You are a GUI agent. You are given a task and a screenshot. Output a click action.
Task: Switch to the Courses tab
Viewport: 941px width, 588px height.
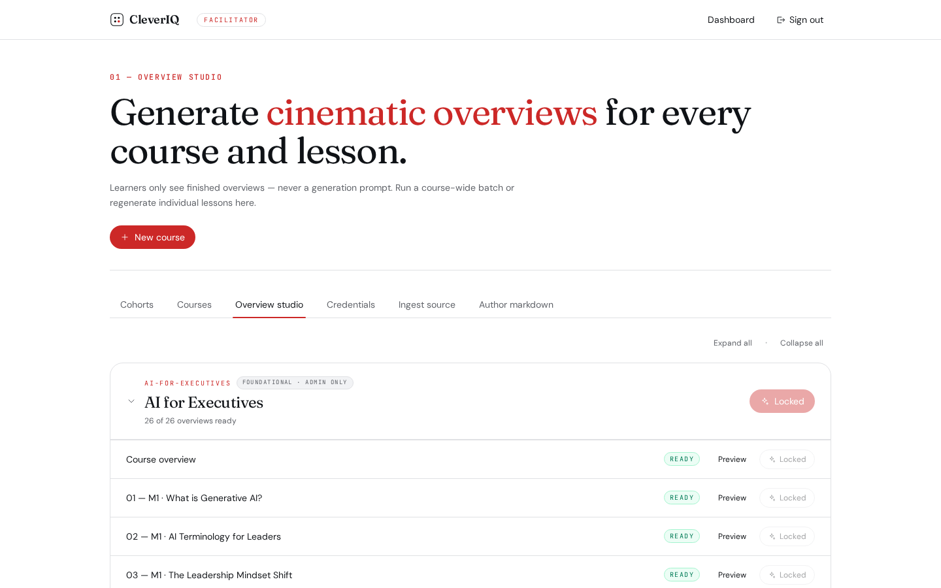194,304
